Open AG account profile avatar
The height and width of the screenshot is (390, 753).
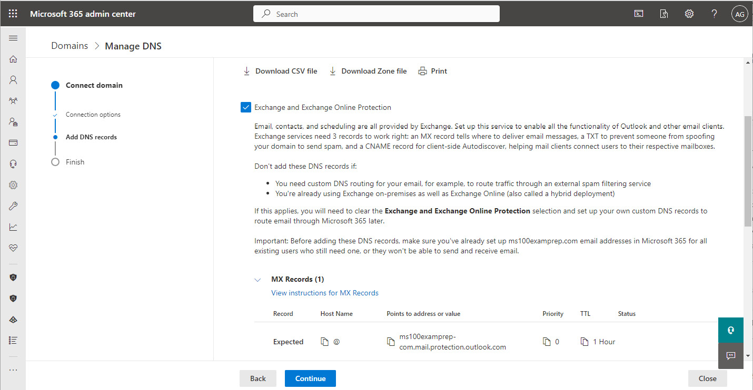(x=740, y=14)
